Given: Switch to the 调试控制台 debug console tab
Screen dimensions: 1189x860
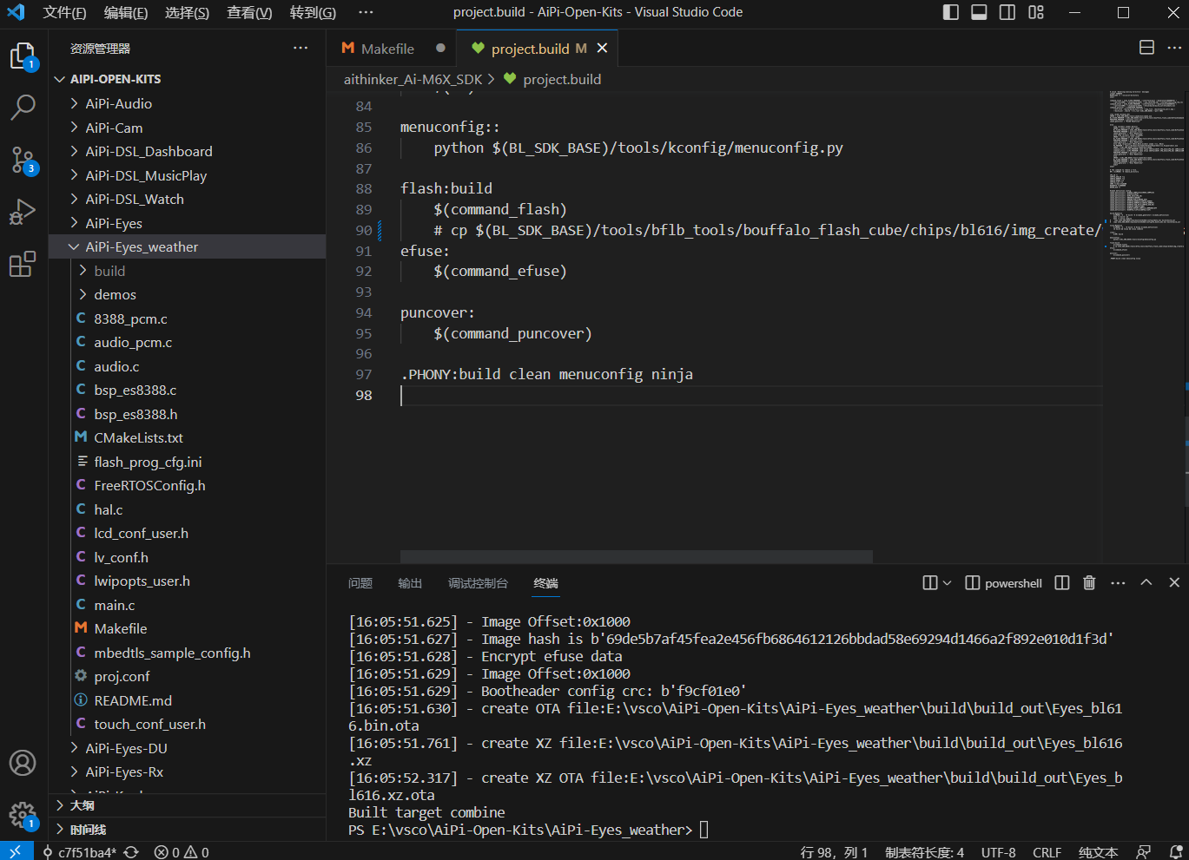Looking at the screenshot, I should point(478,583).
